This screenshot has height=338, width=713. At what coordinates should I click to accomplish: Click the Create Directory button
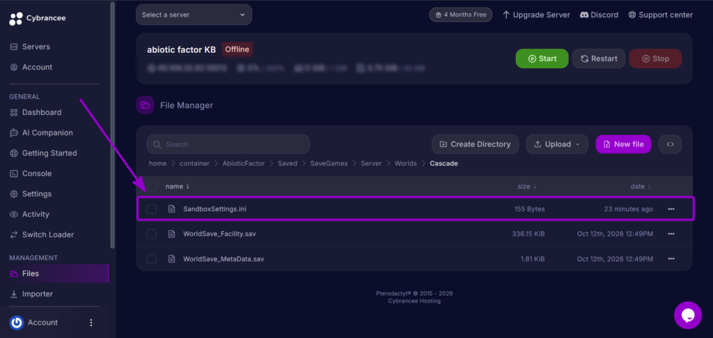pos(475,144)
